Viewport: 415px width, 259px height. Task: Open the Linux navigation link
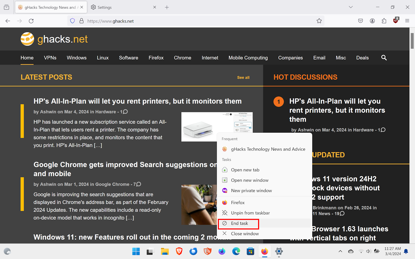(103, 58)
